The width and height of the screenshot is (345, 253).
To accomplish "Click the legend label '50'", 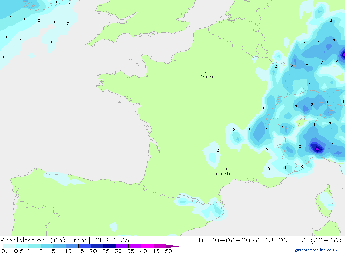I will 168,251.
